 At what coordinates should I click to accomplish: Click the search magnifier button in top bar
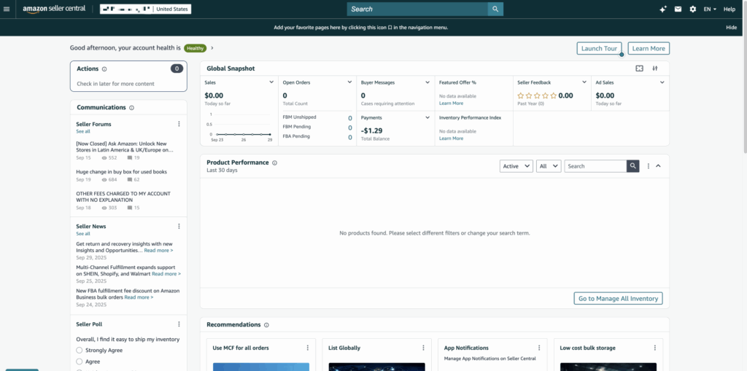point(496,9)
